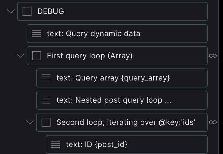
Task: Collapse the First query loop (Array) branch
Action: [20, 56]
